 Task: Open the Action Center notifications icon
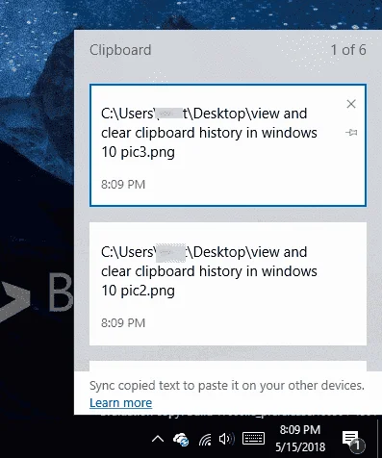pos(353,441)
